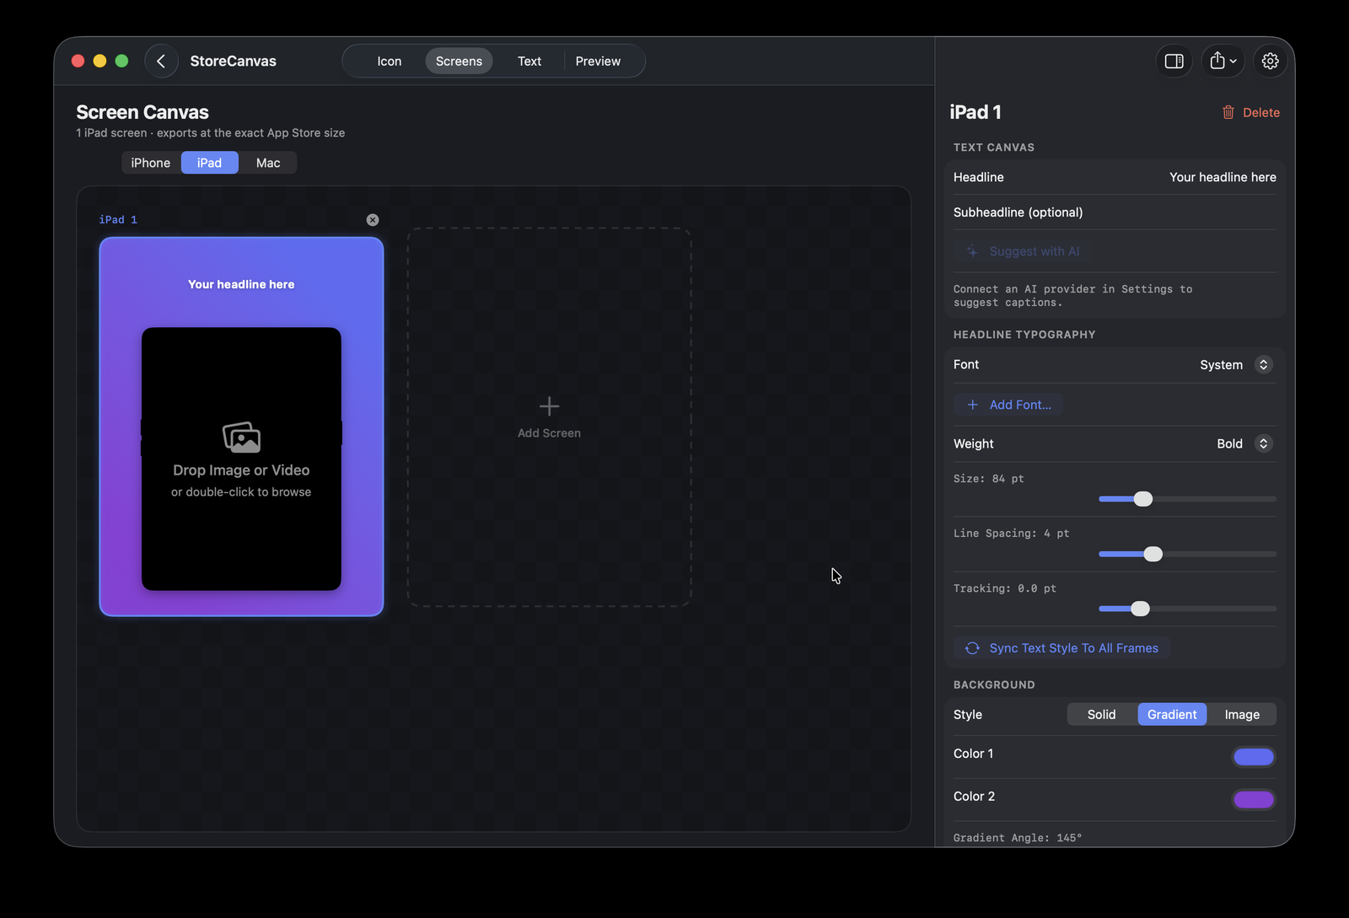The width and height of the screenshot is (1349, 918).
Task: Toggle the inspector sidebar panel icon
Action: tap(1174, 61)
